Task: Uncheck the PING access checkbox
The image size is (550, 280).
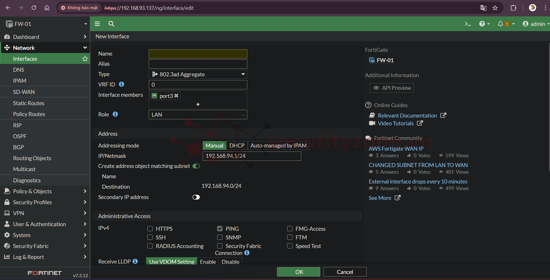Action: (220, 229)
